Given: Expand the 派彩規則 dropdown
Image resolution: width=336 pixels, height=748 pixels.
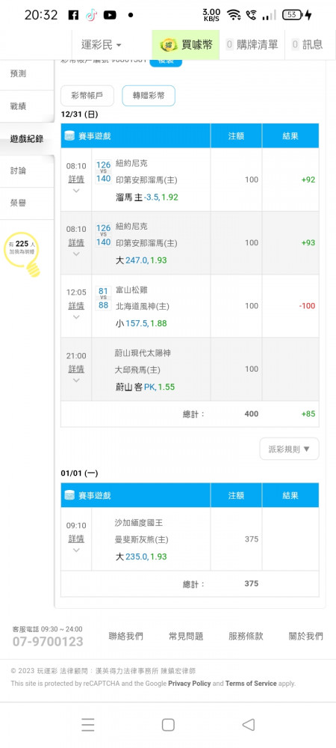Looking at the screenshot, I should click(290, 449).
